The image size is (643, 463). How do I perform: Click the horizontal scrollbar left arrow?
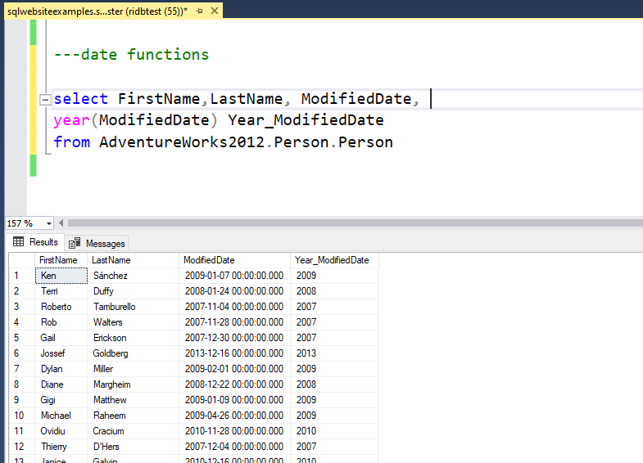tap(61, 223)
